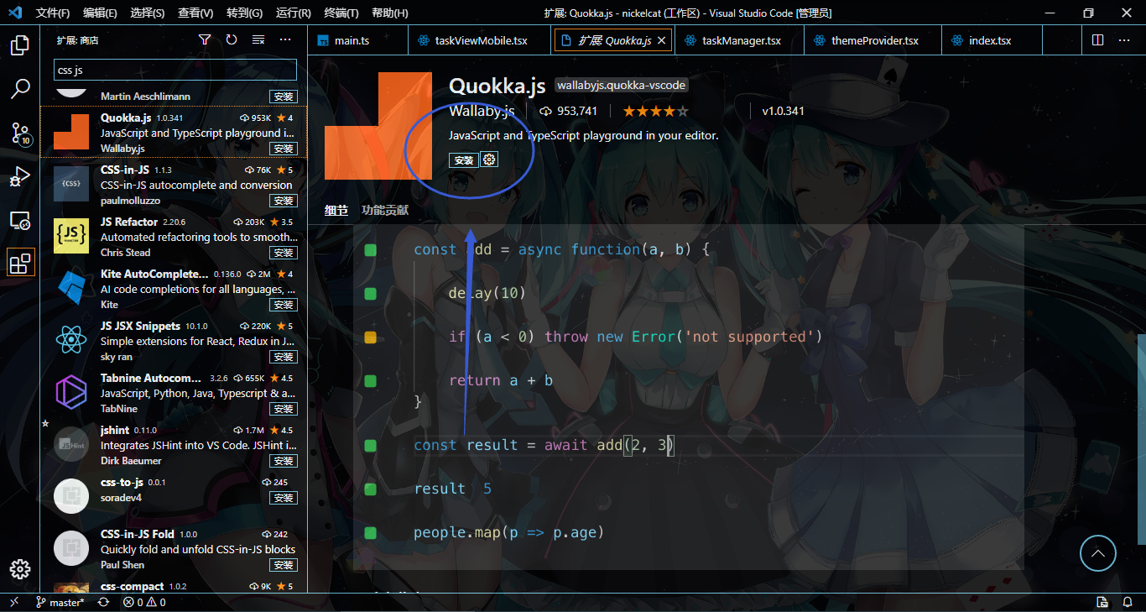Screen dimensions: 1146x612
Task: Open the remote window indicator in status bar
Action: point(13,602)
